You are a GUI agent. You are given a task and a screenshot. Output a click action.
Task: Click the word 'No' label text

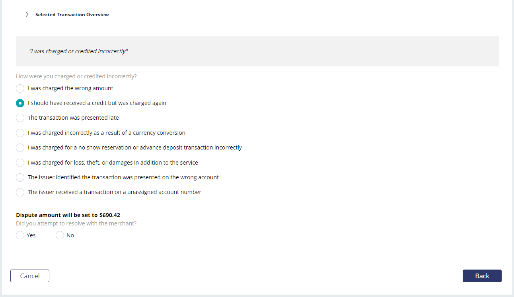(70, 235)
